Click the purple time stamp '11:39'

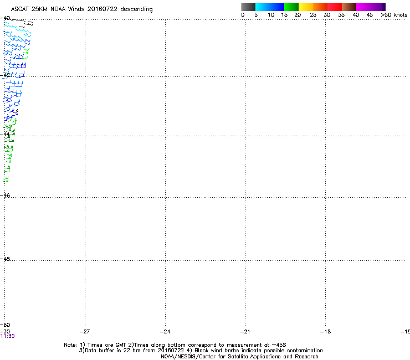click(x=8, y=336)
